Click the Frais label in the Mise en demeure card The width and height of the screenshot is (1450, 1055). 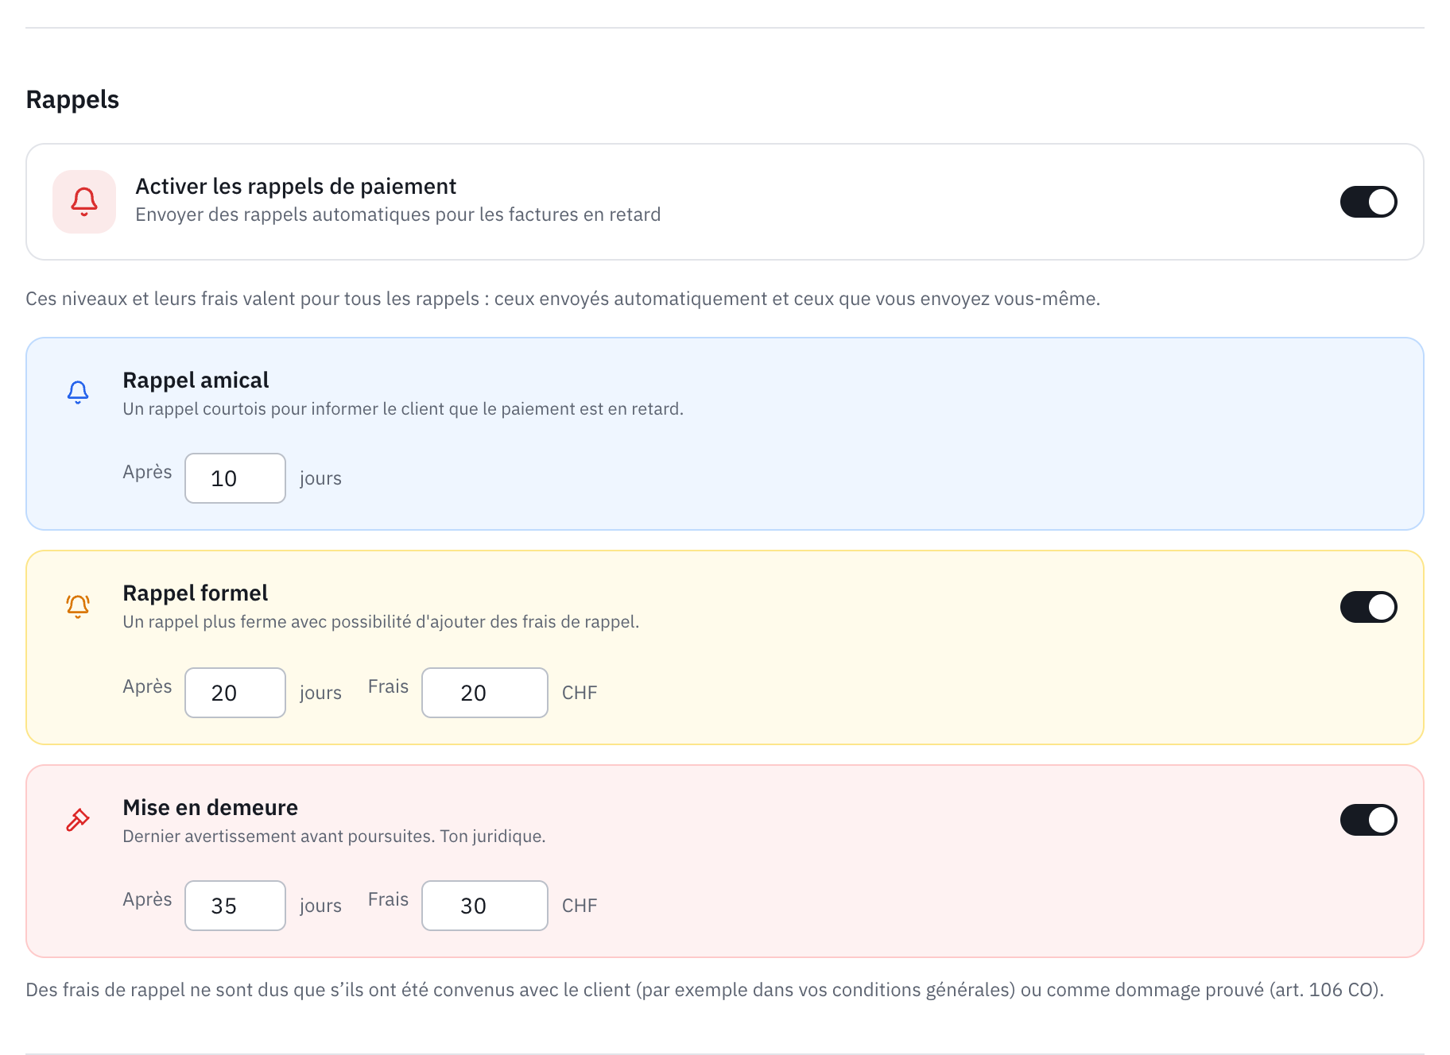click(389, 899)
